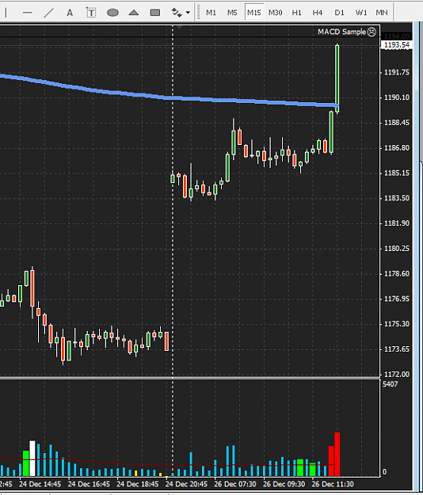Select the ellipse shape tool
The height and width of the screenshot is (495, 423).
112,13
